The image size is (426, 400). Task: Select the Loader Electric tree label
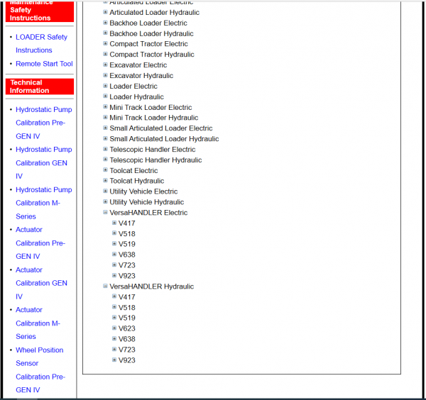133,86
